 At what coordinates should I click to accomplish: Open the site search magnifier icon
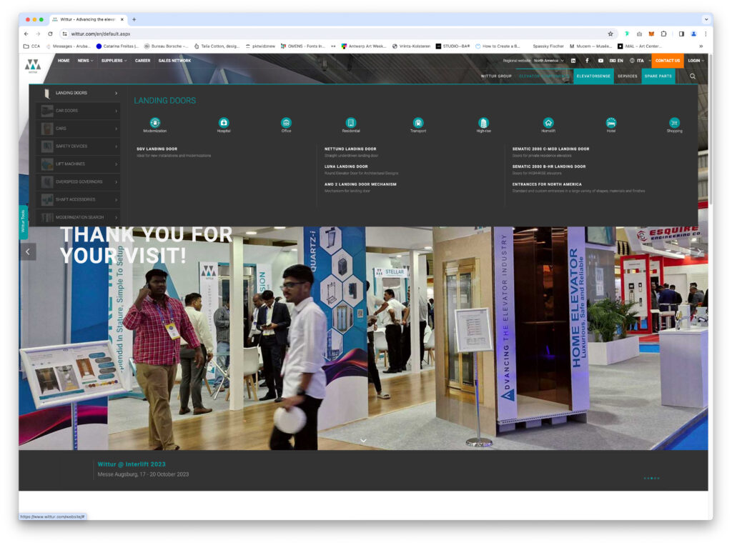[692, 76]
